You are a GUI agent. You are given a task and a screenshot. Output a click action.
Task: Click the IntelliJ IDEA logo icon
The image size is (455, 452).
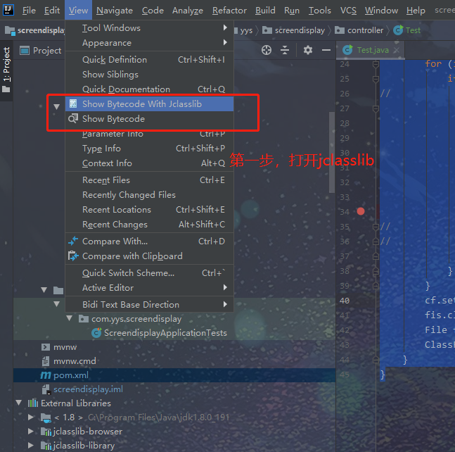click(x=8, y=10)
